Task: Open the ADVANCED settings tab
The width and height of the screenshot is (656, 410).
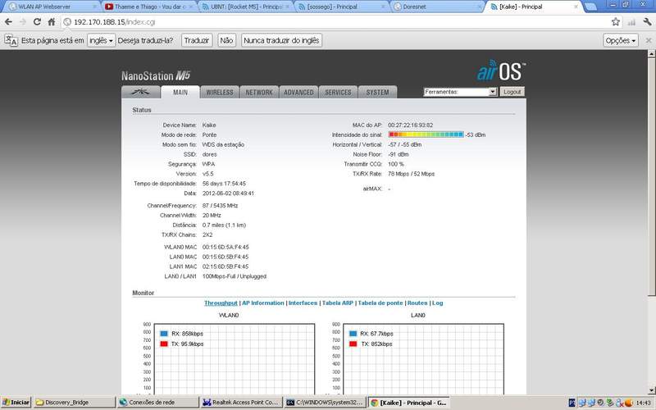Action: point(298,92)
